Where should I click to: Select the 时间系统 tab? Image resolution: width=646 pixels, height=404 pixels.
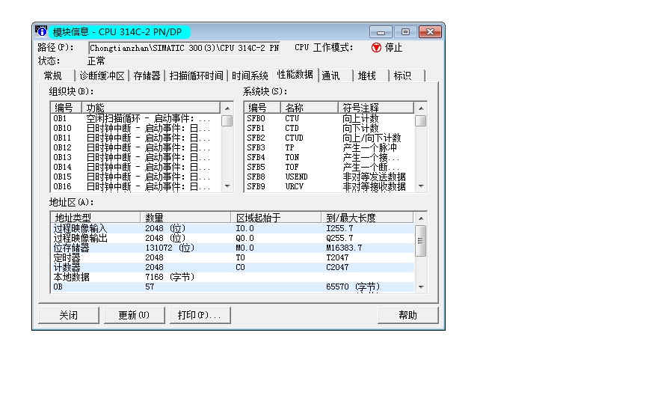pos(250,76)
